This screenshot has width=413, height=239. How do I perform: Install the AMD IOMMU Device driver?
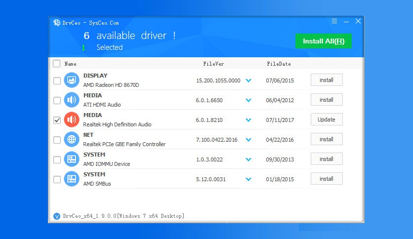click(x=327, y=159)
